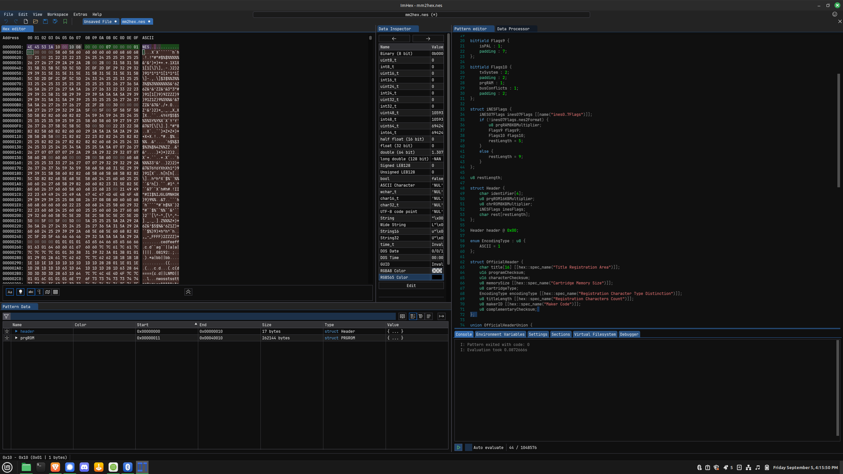Viewport: 843px width, 474px height.
Task: Open the Virtual Filesystem tab
Action: 595,334
